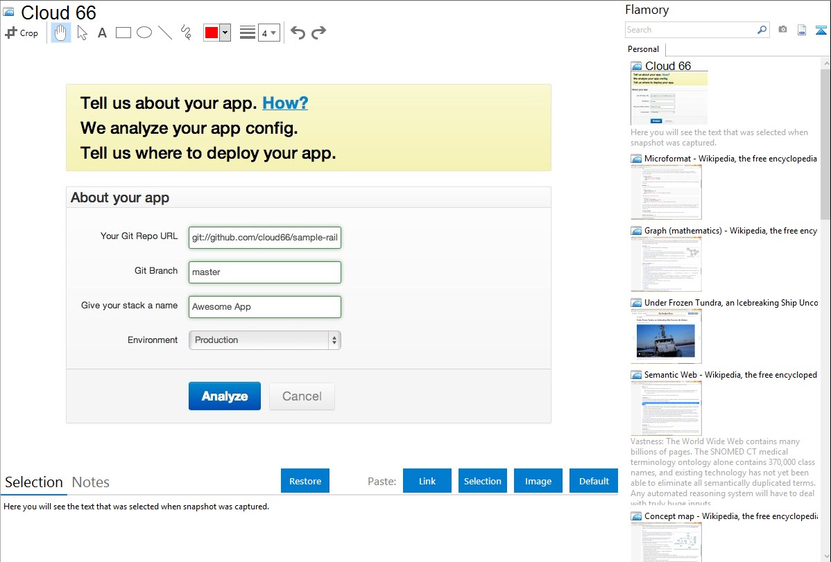Click the Flamory search magnifier icon
The width and height of the screenshot is (831, 562).
[x=762, y=30]
